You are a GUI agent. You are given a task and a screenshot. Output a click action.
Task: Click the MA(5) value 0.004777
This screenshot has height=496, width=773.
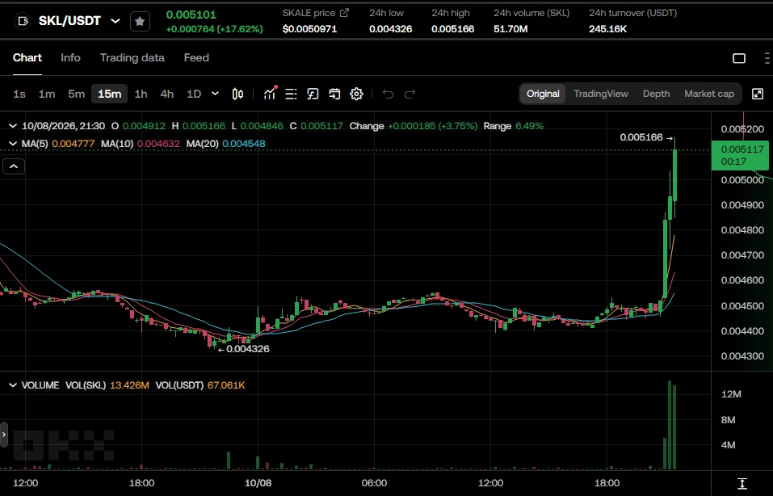click(x=73, y=144)
